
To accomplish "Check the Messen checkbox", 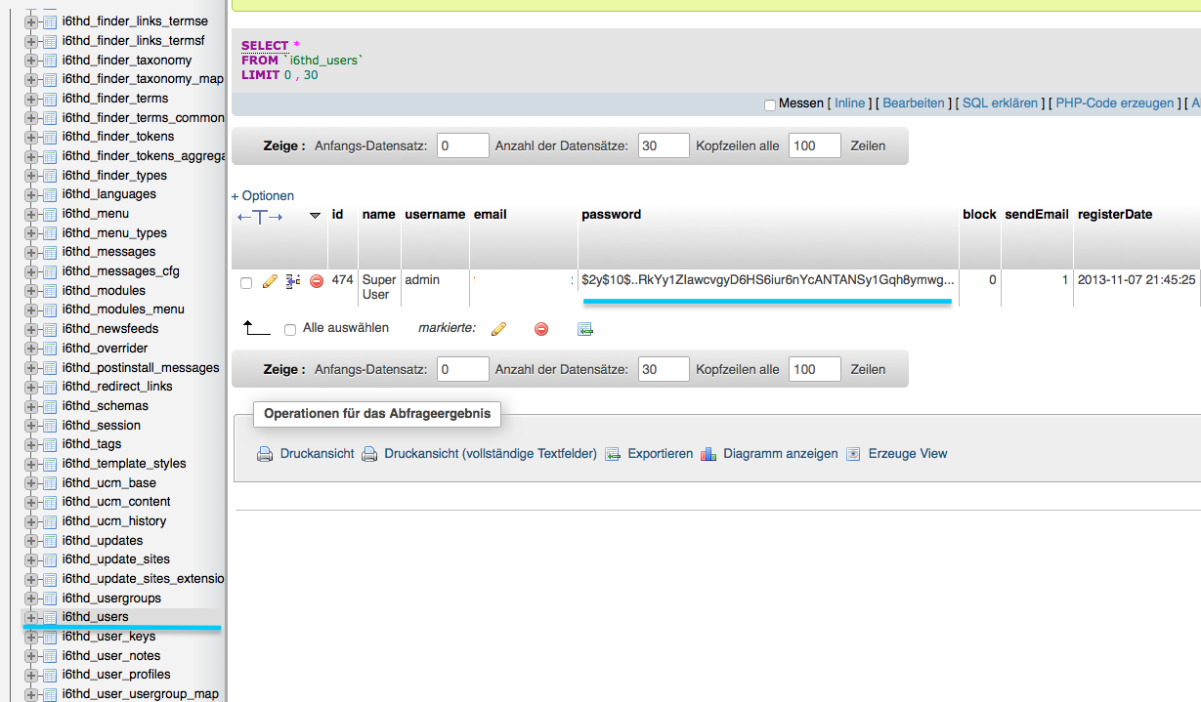I will [x=770, y=104].
